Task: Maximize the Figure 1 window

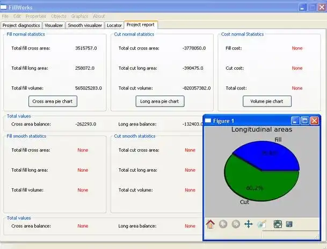Action: tap(305, 121)
